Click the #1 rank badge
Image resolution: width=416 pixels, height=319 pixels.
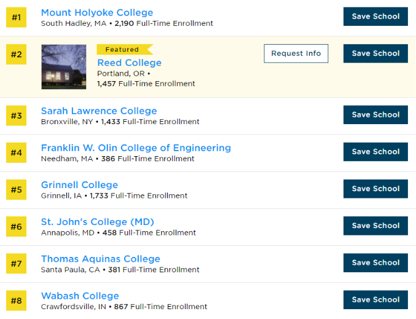click(16, 17)
